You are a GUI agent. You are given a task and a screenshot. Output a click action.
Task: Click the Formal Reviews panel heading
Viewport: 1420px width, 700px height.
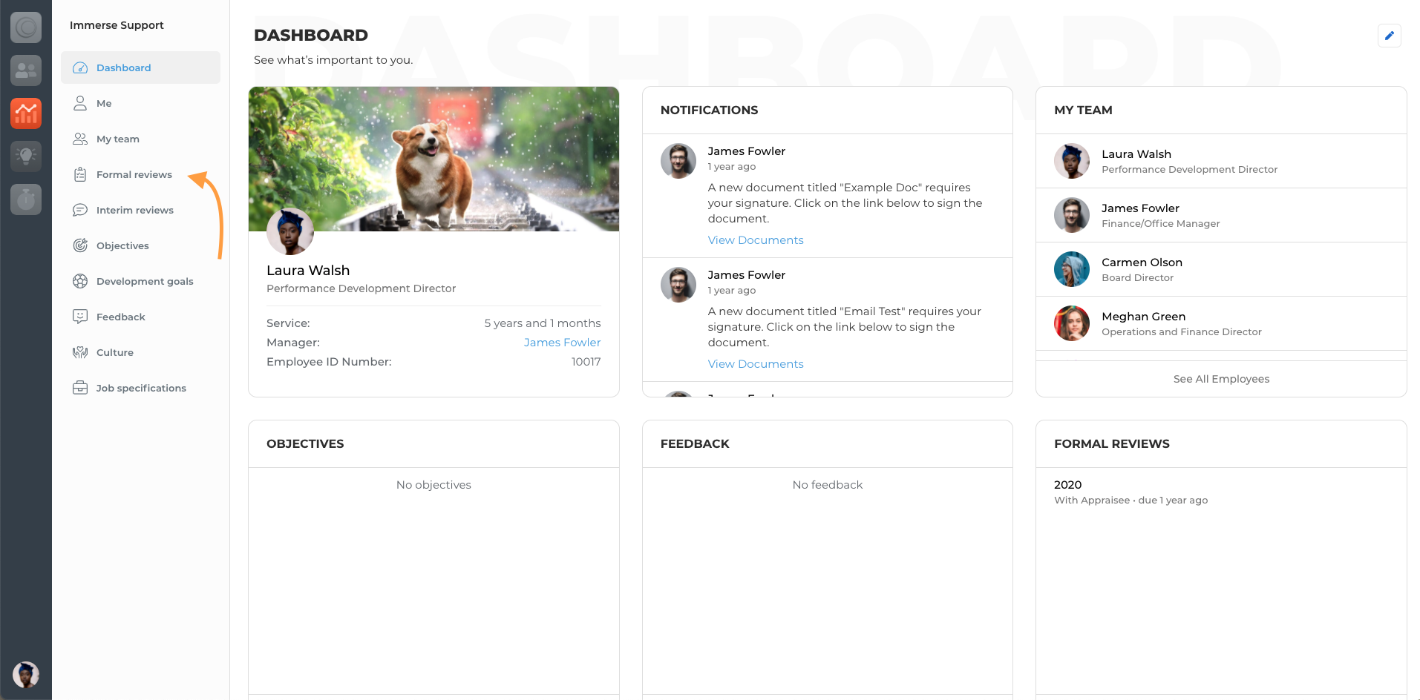coord(1111,443)
